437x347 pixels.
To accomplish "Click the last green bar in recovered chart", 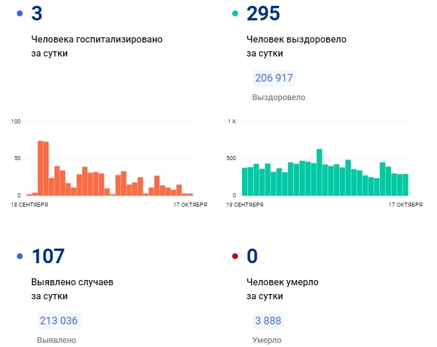I will point(405,185).
